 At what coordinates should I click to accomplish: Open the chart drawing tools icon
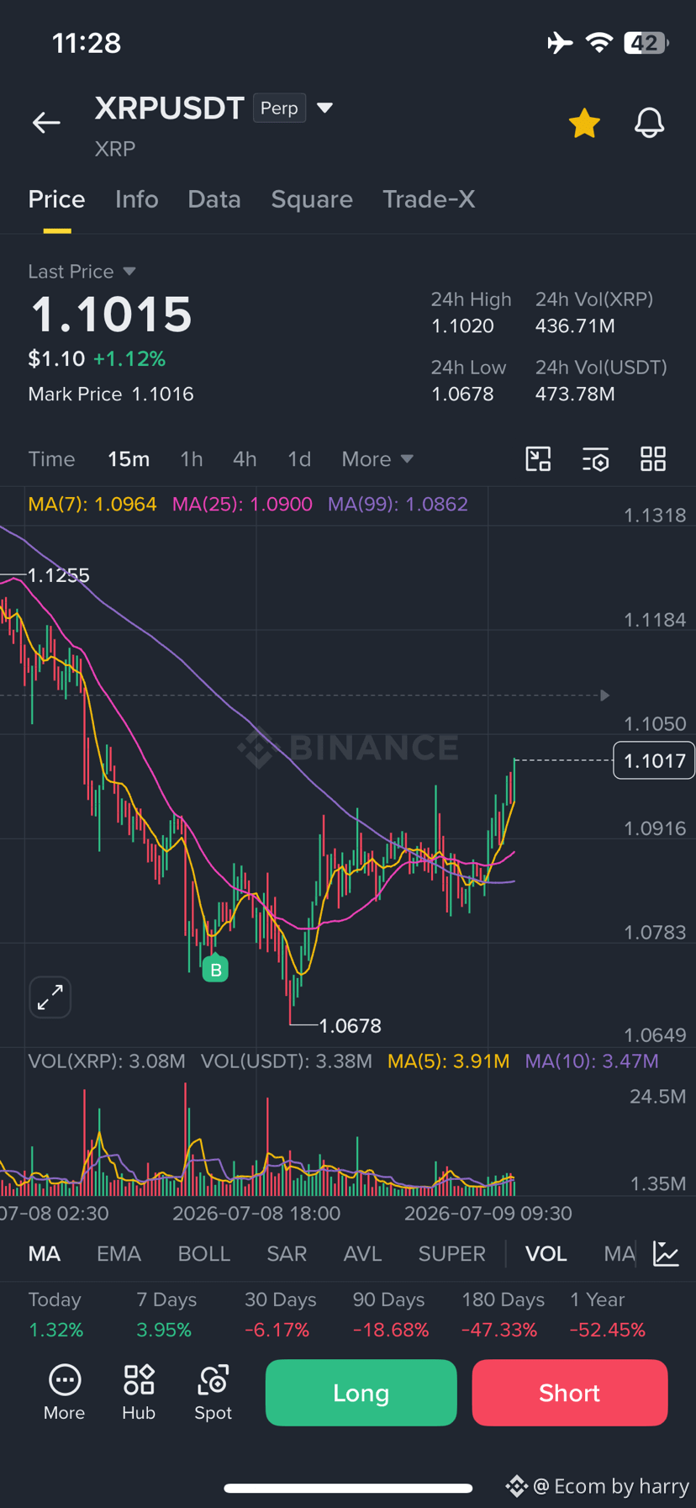tap(538, 459)
